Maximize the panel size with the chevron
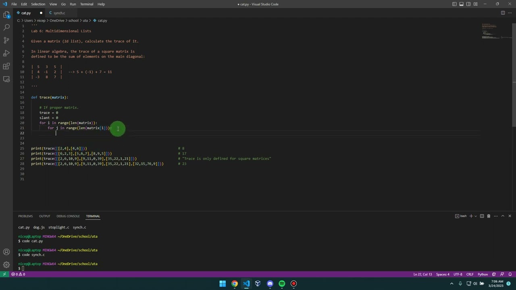The height and width of the screenshot is (290, 516). click(503, 216)
